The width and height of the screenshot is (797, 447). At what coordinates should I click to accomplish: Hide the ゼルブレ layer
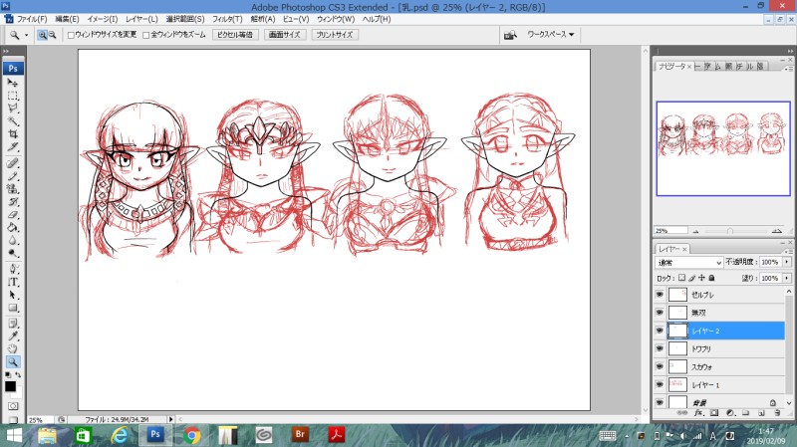[x=660, y=295]
